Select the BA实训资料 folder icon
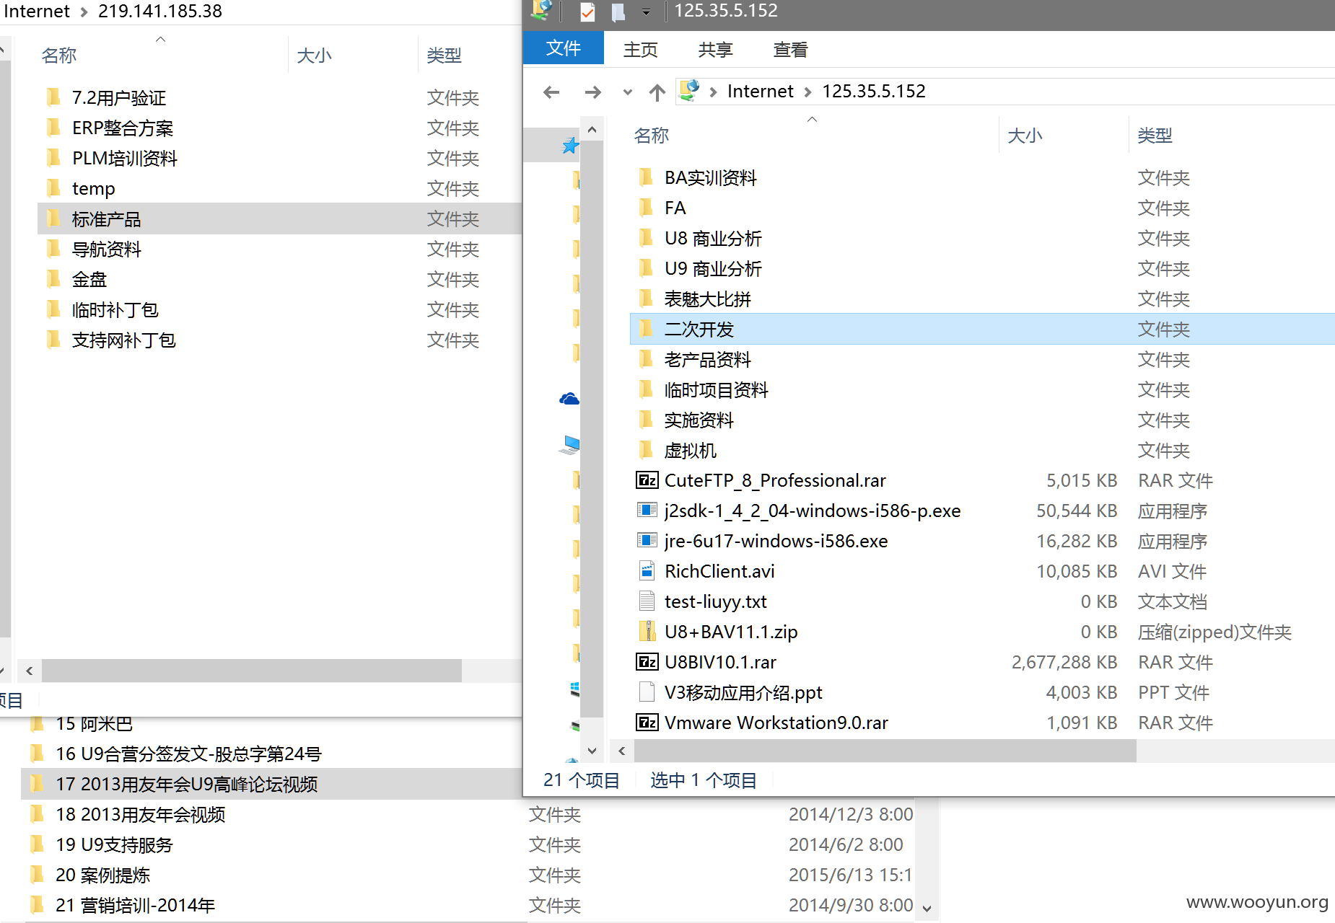1335x923 pixels. [646, 177]
